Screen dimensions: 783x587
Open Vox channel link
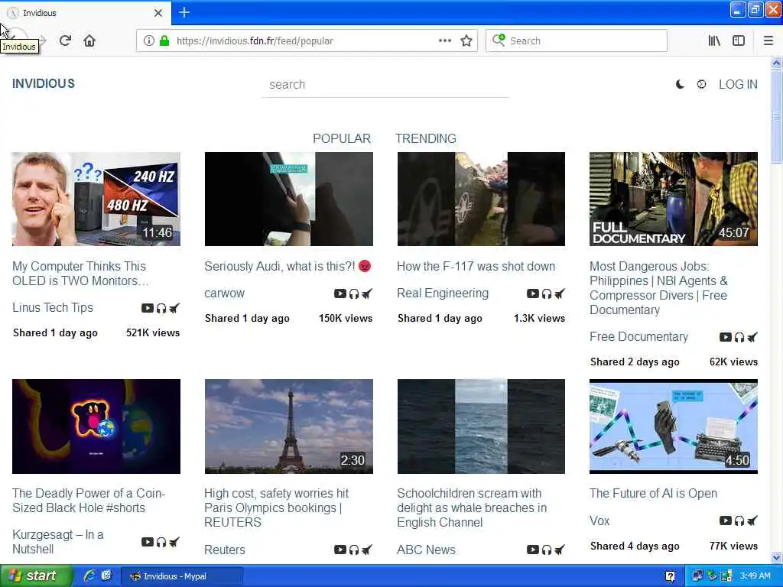pyautogui.click(x=599, y=521)
